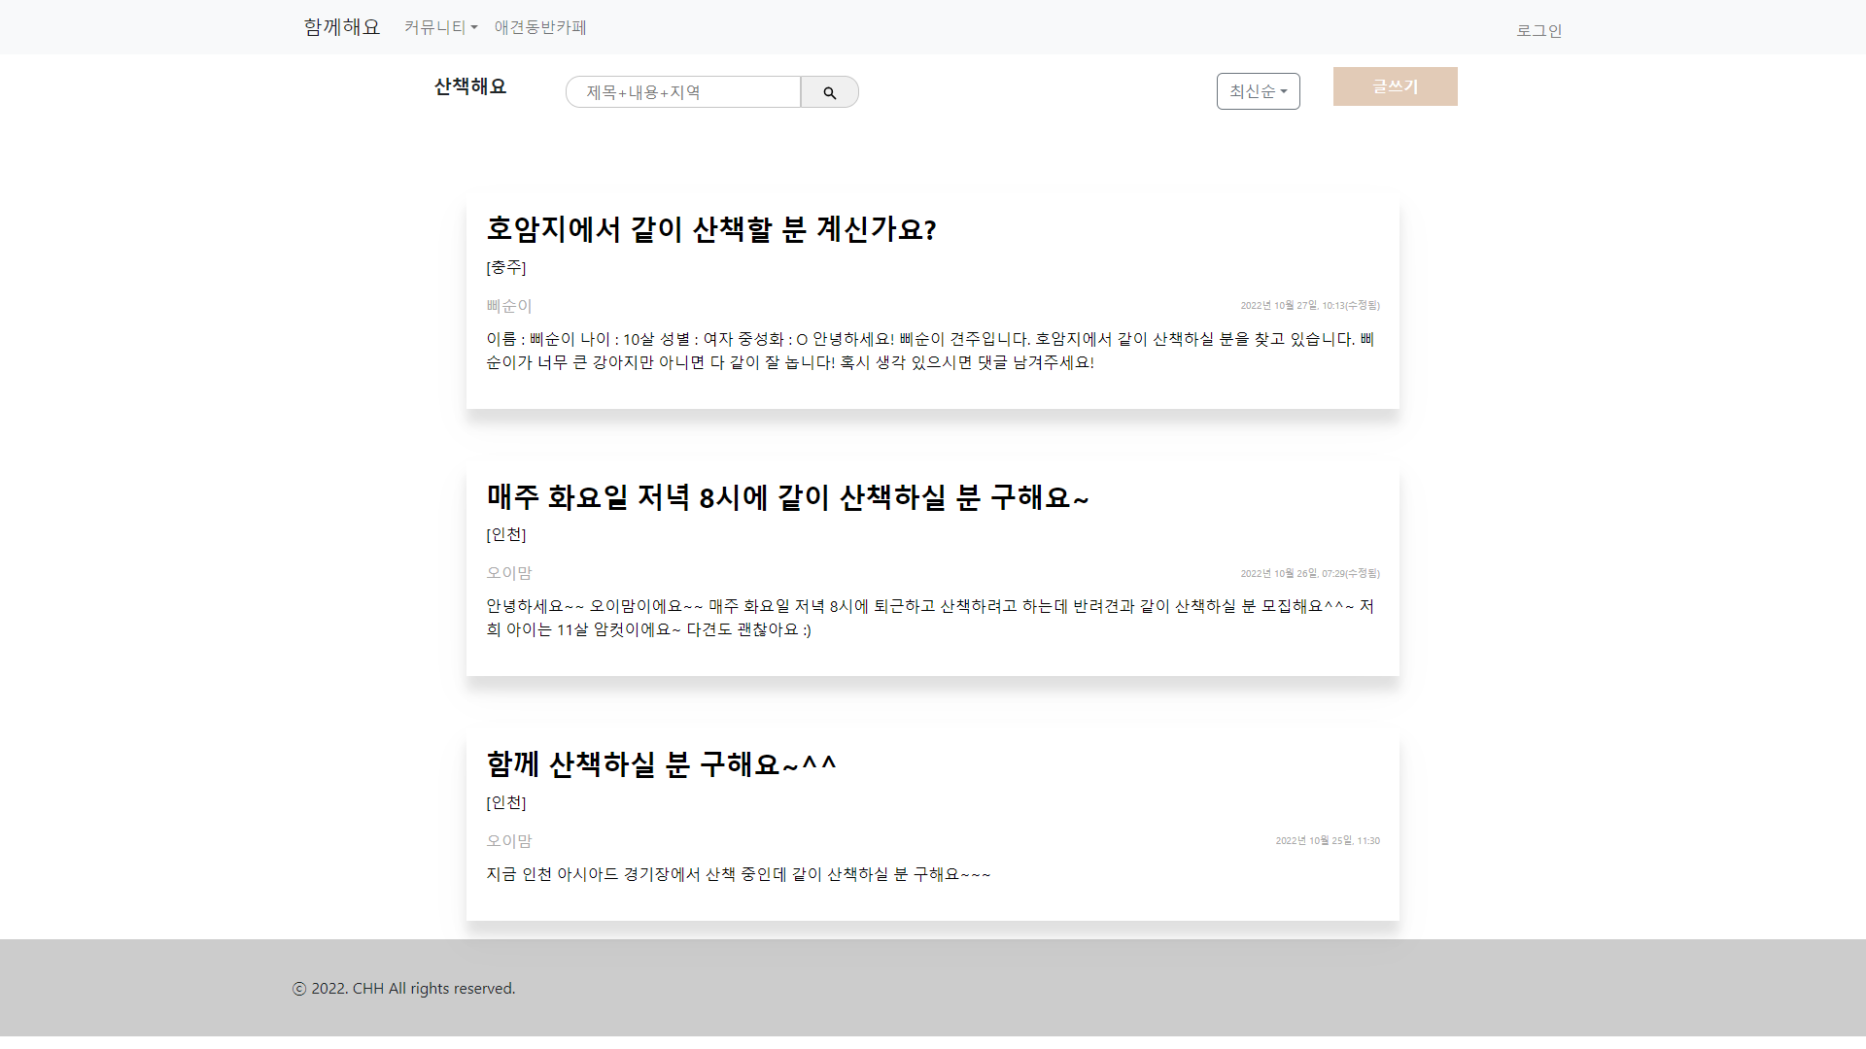Click the 산책해요 board heading
Viewport: 1866px width, 1049px height.
click(x=470, y=86)
